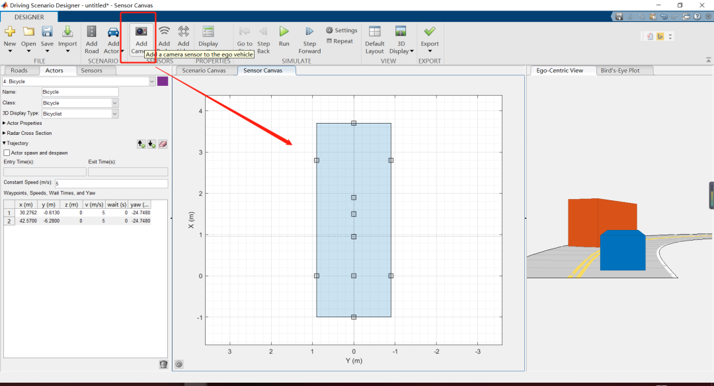Click the trash can icon below the waypoints table

(163, 364)
